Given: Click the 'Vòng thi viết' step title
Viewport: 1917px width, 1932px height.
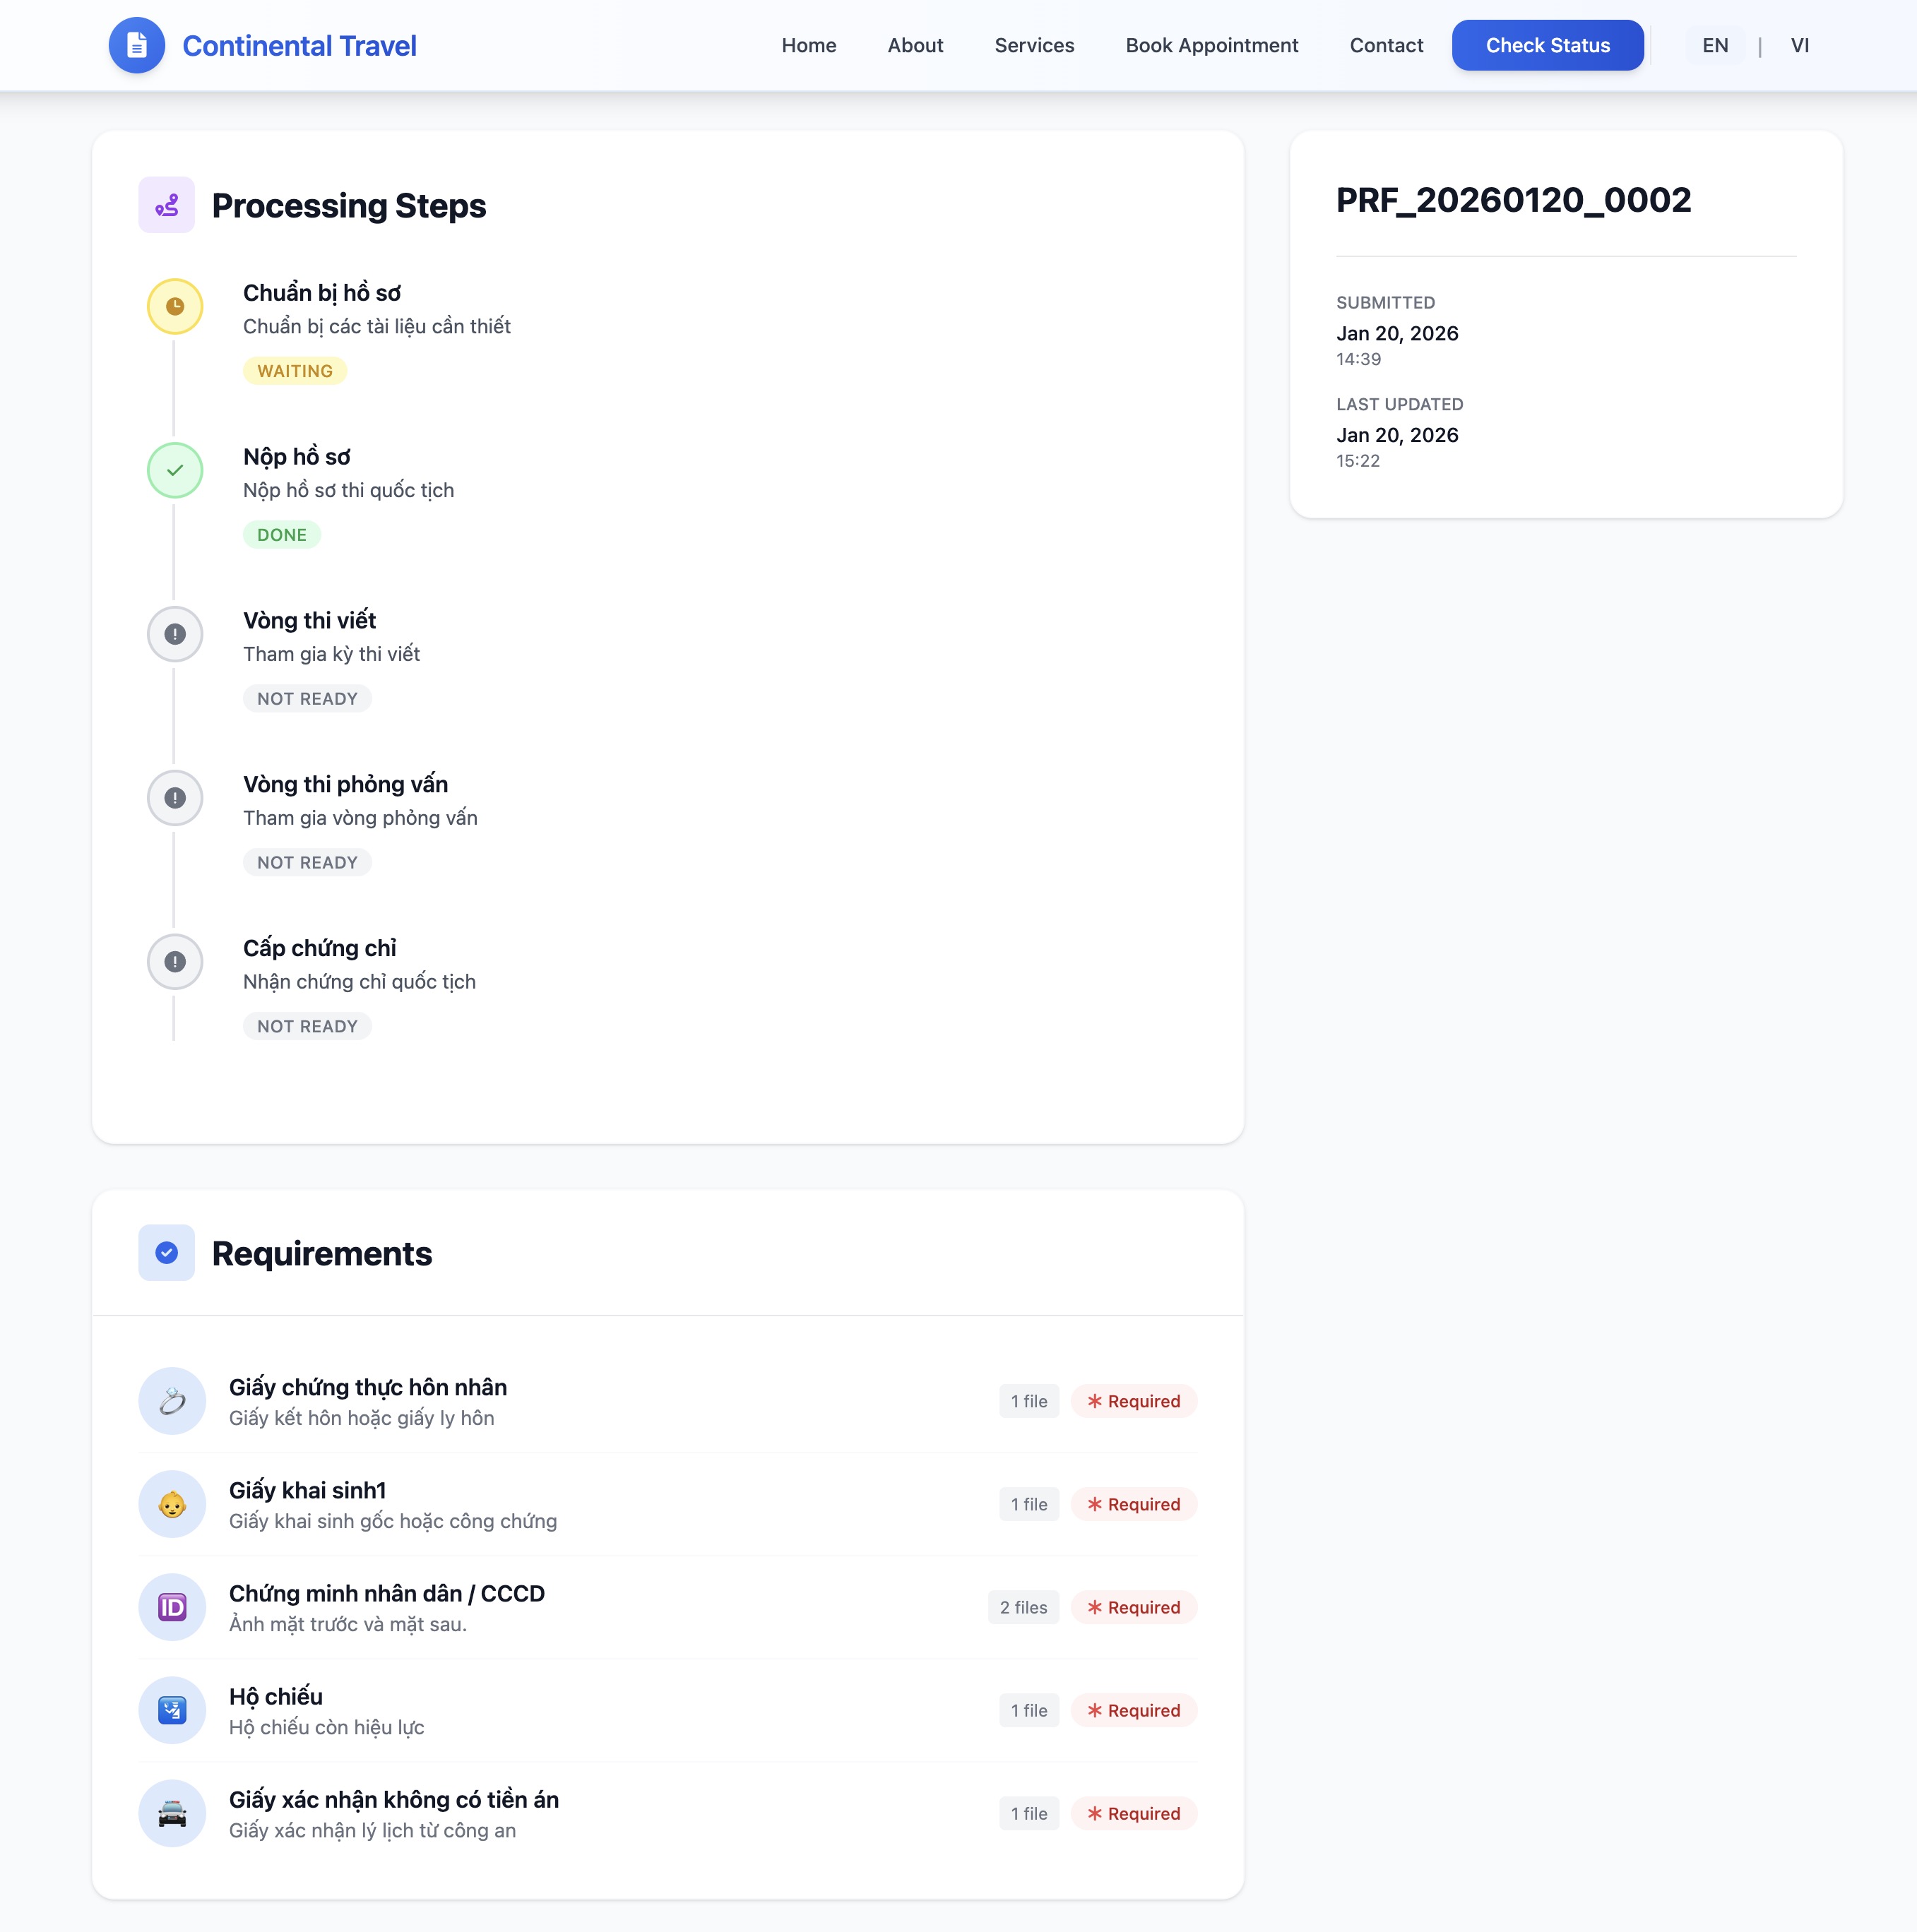Looking at the screenshot, I should tap(309, 621).
